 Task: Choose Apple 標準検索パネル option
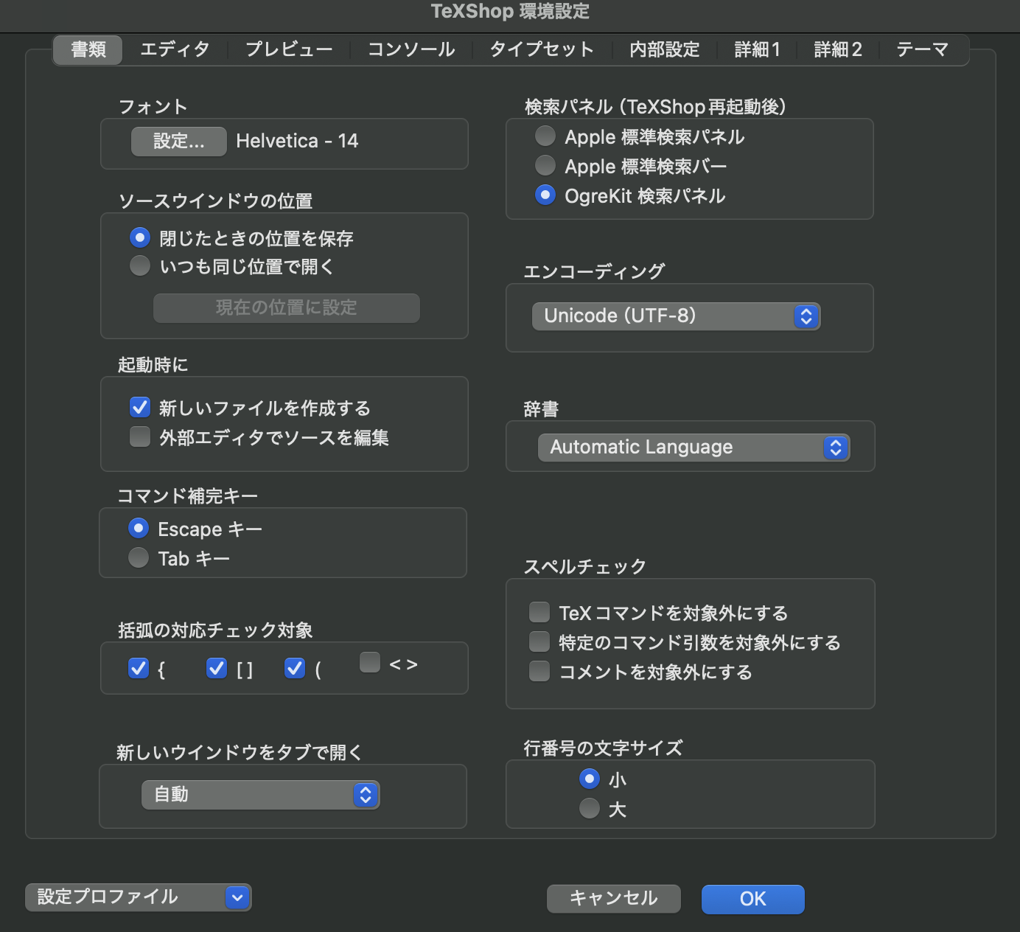click(x=545, y=136)
